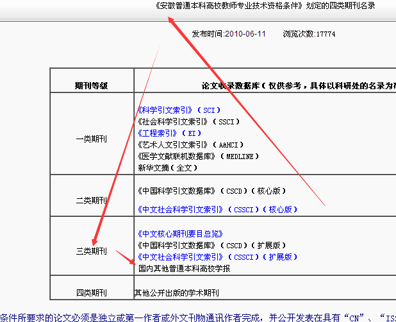Click the page title about 四类期刊名录
The width and height of the screenshot is (396, 322).
click(264, 6)
